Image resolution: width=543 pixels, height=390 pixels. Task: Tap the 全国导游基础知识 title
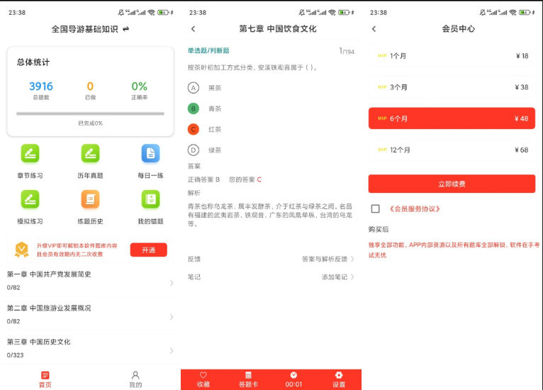pyautogui.click(x=85, y=29)
